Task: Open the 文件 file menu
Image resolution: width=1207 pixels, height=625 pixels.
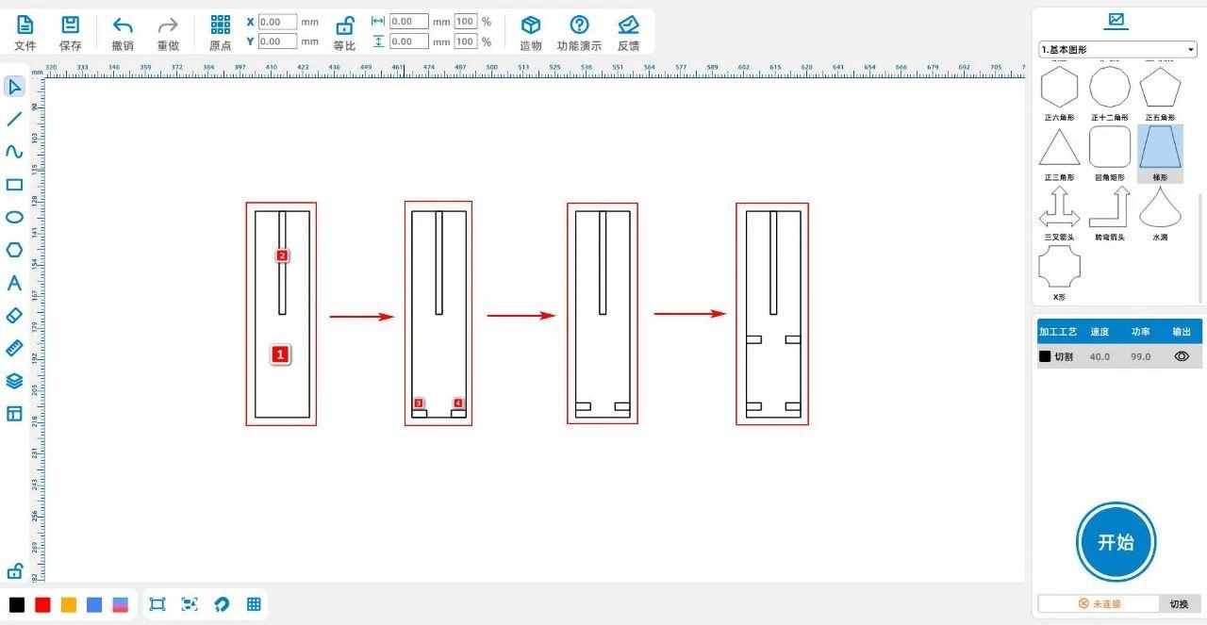Action: [x=25, y=33]
